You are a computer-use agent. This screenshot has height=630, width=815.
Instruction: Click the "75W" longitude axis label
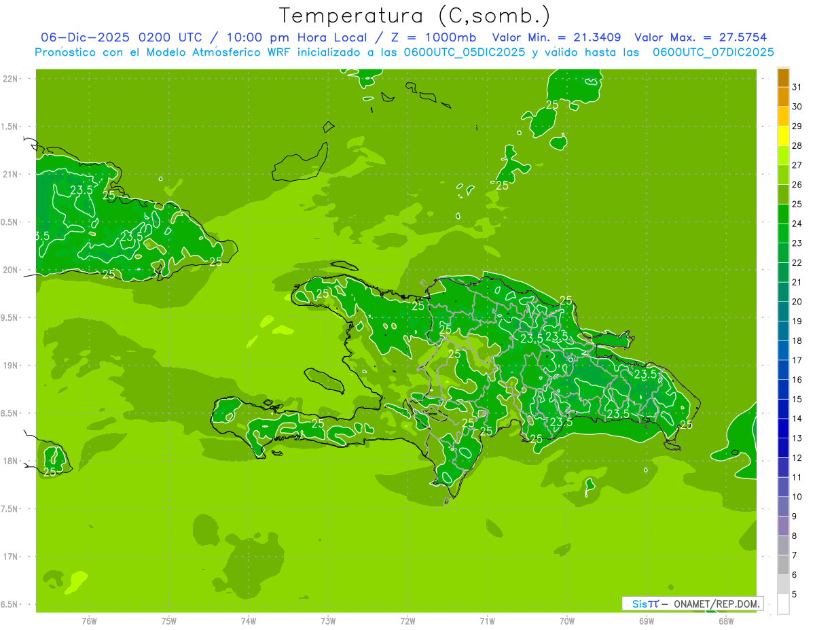(x=169, y=620)
